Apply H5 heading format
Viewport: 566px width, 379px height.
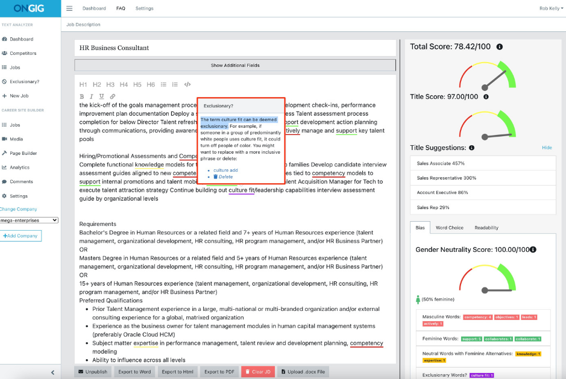[x=137, y=84]
